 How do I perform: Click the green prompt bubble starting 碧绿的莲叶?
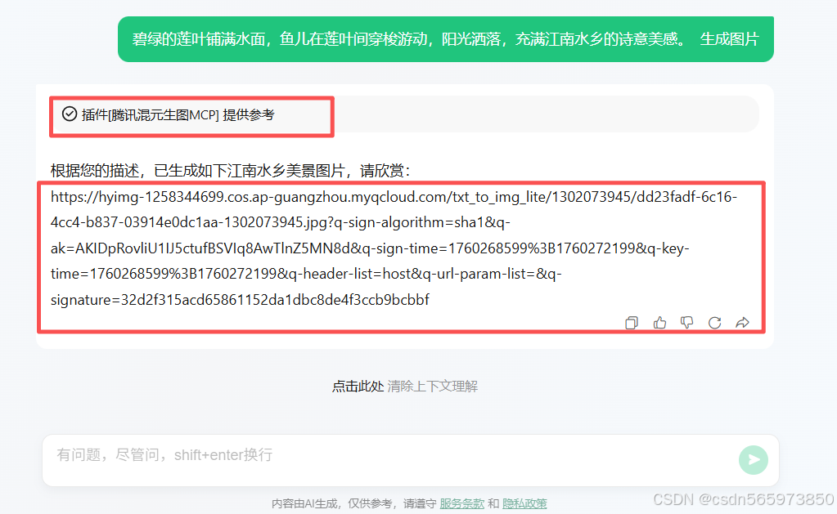click(446, 39)
